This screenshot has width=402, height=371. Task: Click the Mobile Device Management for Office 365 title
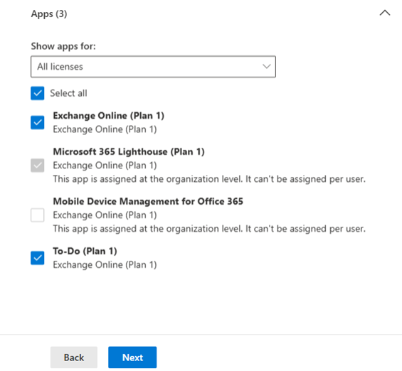pos(148,202)
